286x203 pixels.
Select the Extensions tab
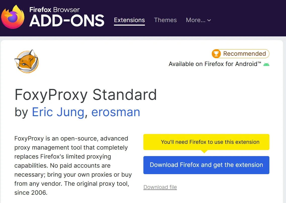pos(129,20)
